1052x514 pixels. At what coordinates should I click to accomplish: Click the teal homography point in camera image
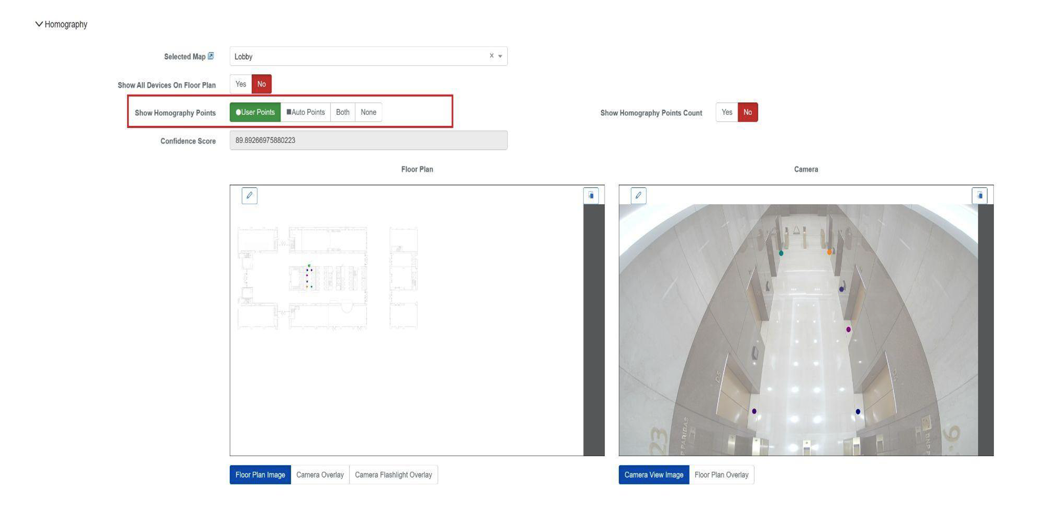coord(781,253)
